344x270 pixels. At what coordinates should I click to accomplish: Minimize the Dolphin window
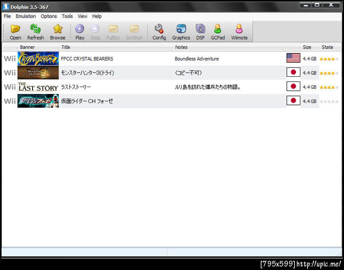pyautogui.click(x=306, y=5)
